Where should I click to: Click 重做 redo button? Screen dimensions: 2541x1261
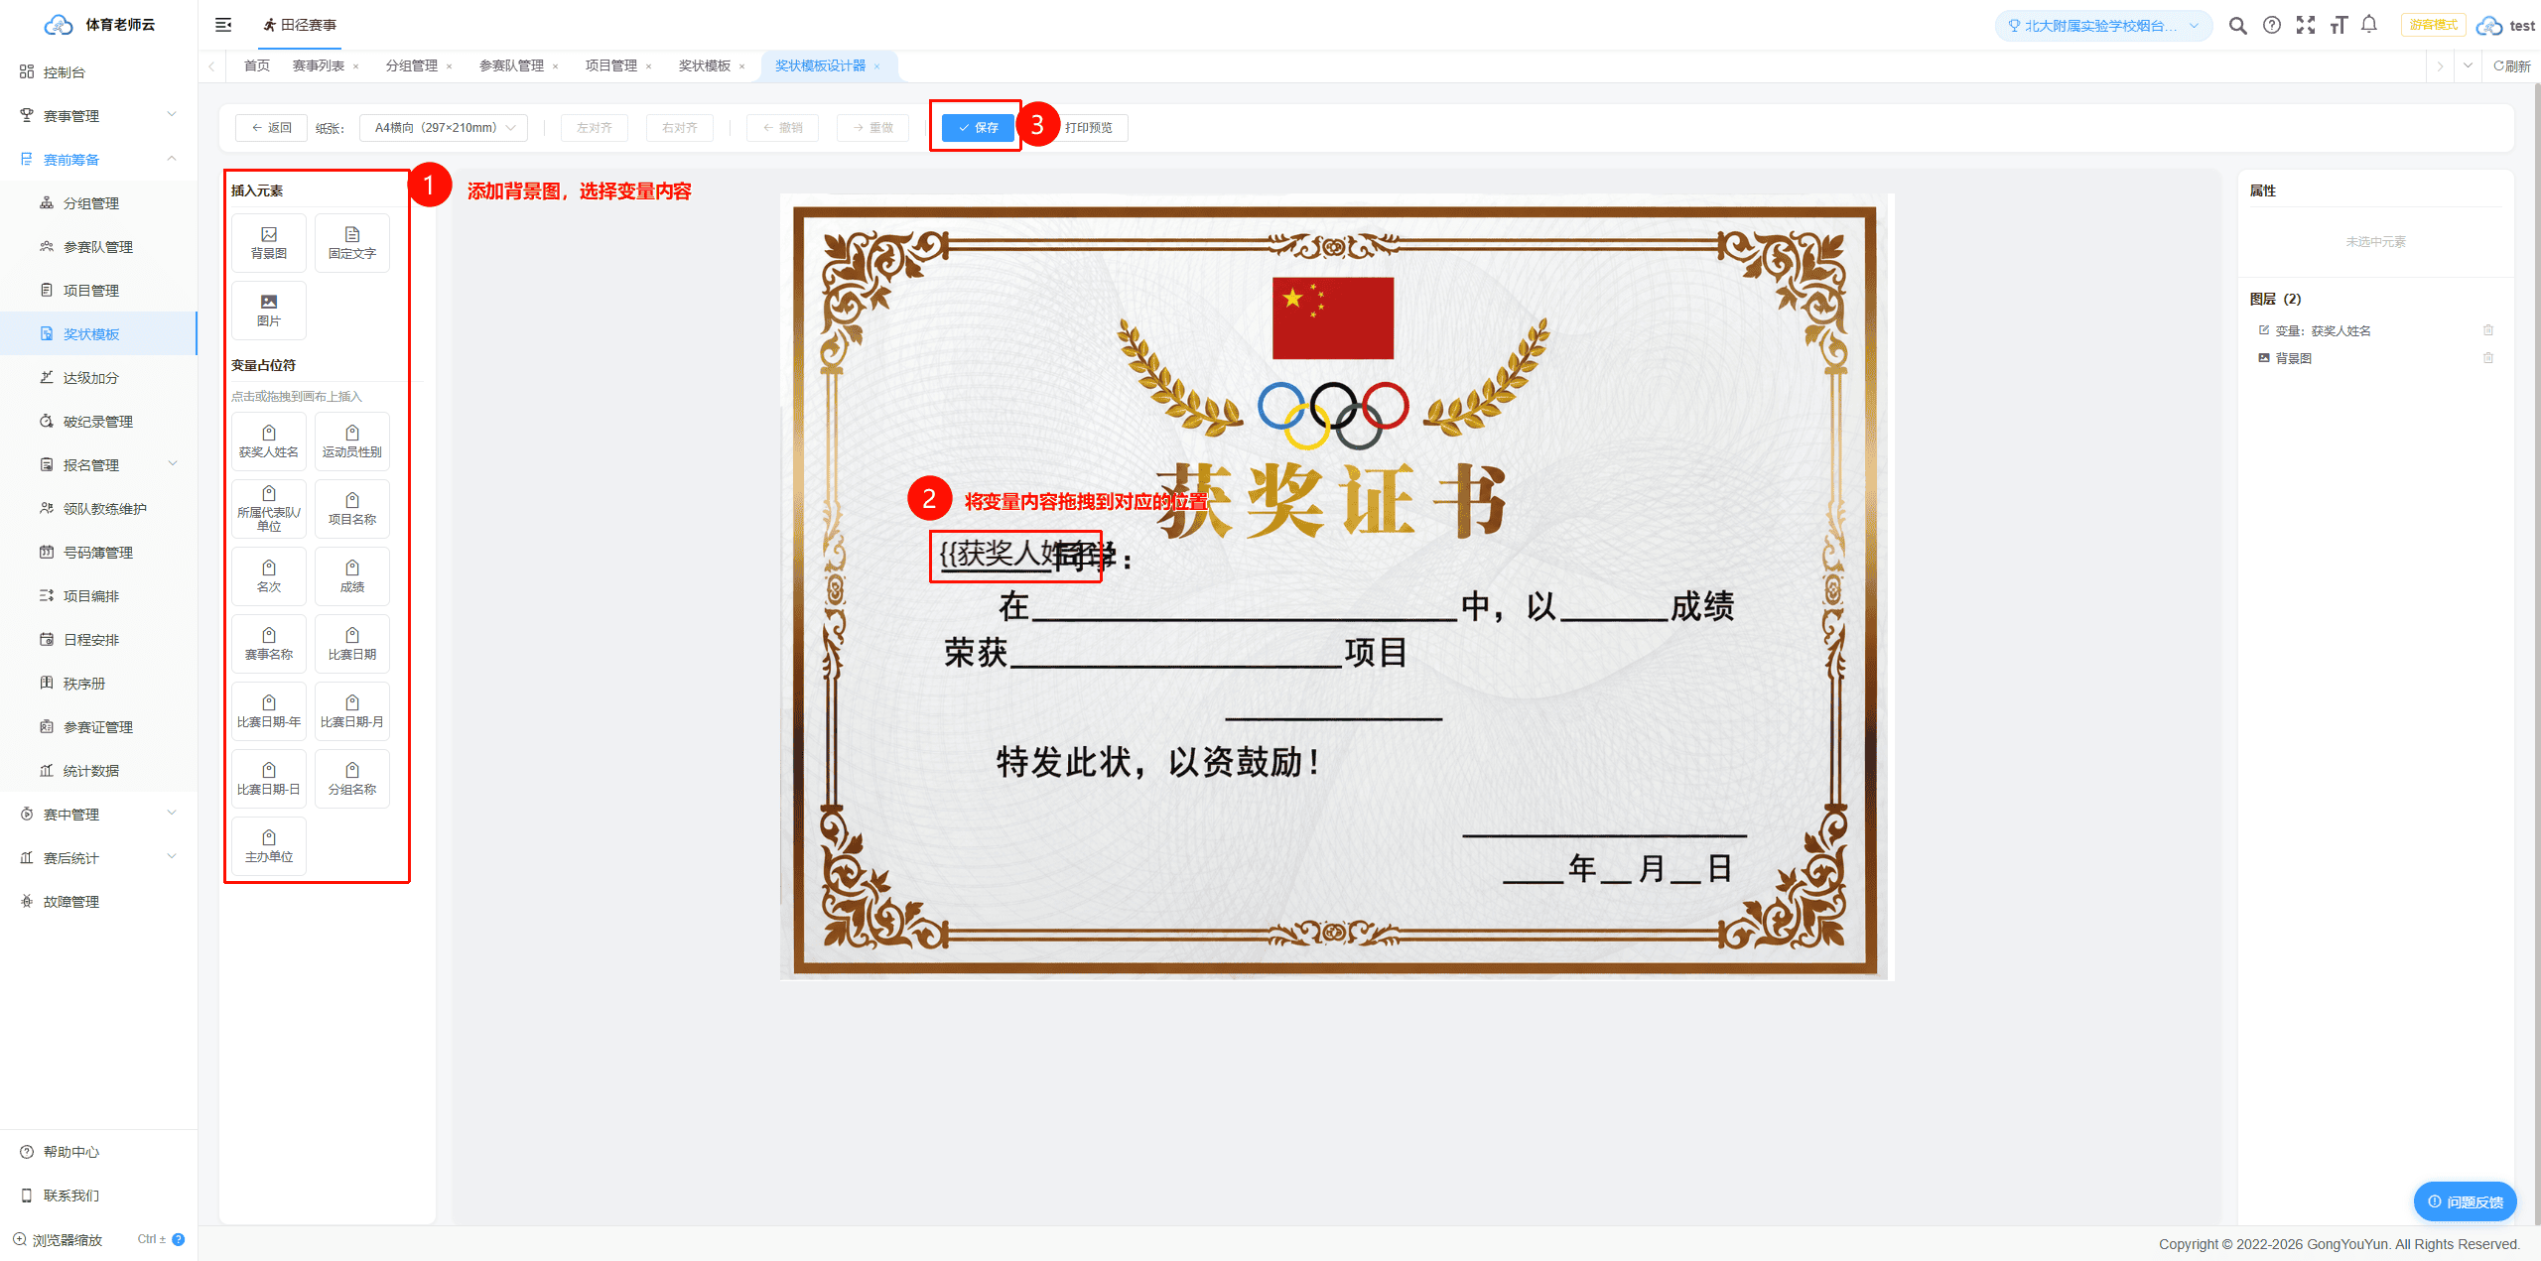873,128
